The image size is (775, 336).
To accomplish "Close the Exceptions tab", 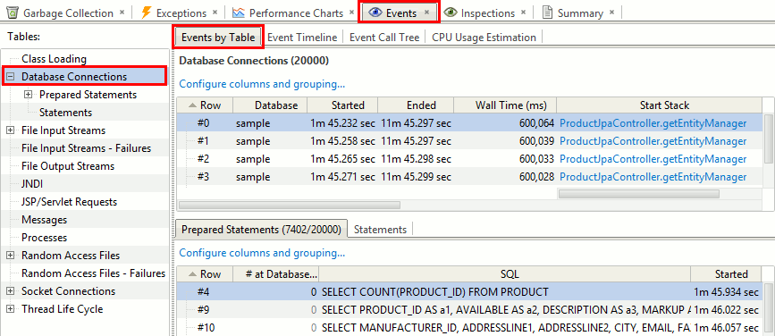I will 215,13.
